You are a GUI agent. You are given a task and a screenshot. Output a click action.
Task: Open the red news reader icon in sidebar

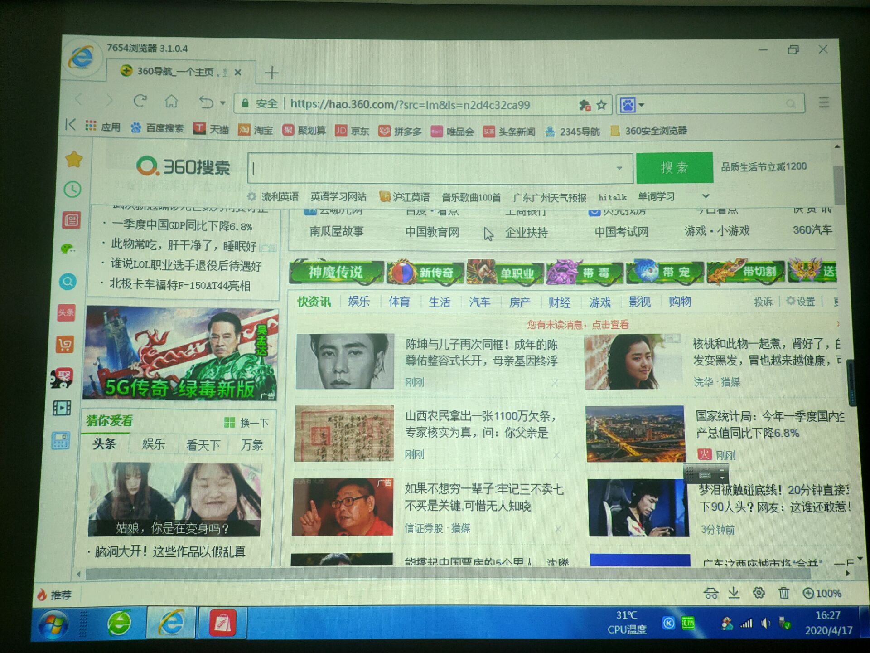tap(71, 220)
